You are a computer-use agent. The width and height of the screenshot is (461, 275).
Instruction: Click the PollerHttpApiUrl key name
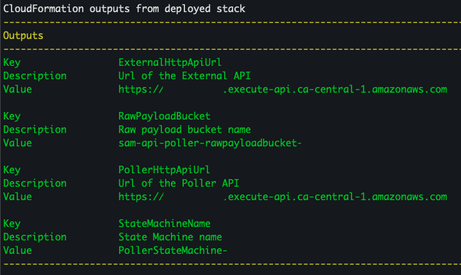tap(164, 170)
